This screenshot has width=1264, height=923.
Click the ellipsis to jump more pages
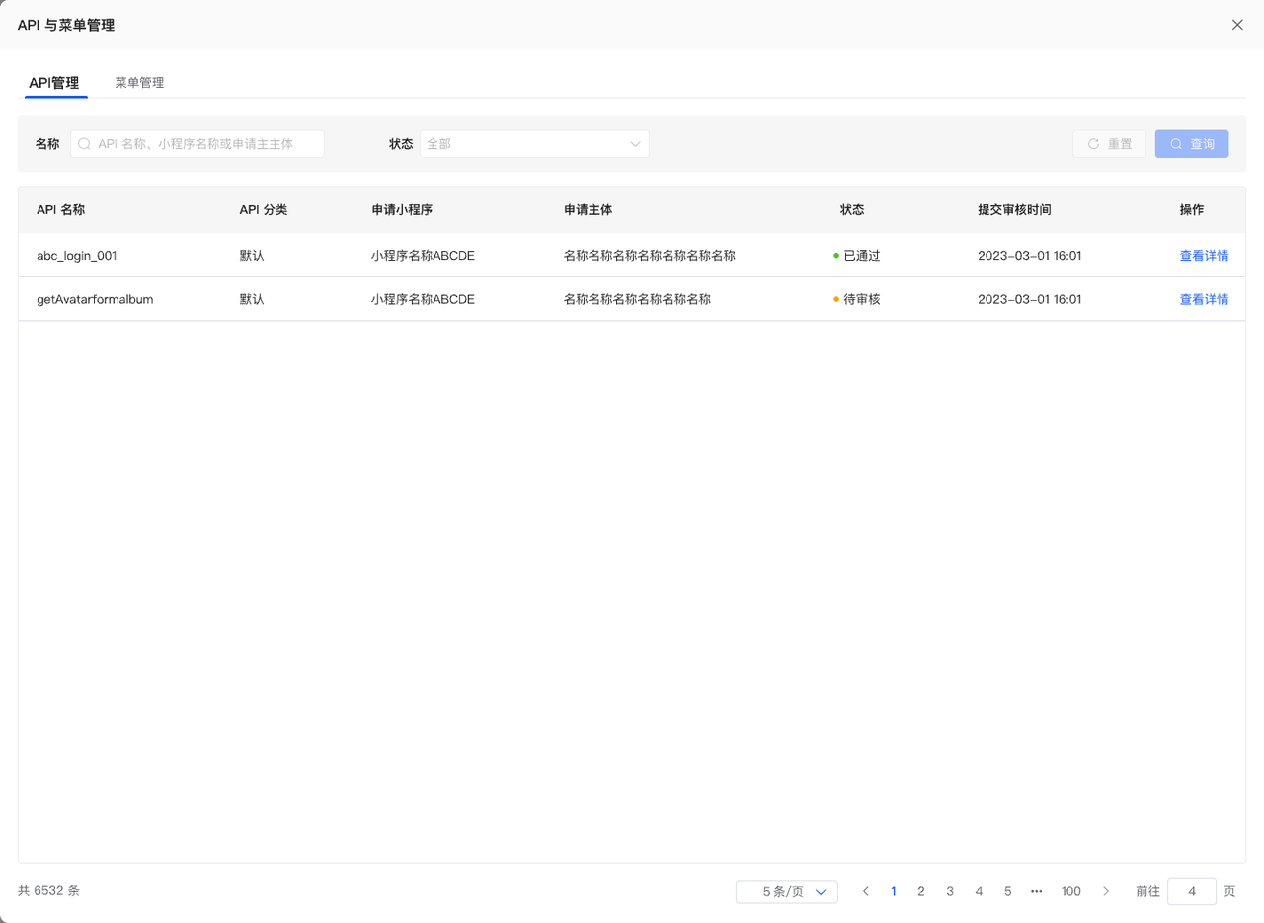coord(1036,891)
